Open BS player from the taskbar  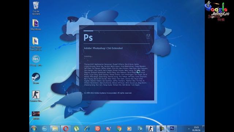44,129
